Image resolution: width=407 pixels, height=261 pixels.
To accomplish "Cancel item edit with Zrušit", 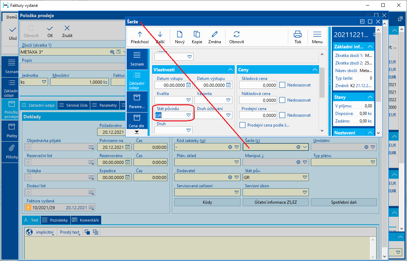I will (x=67, y=32).
